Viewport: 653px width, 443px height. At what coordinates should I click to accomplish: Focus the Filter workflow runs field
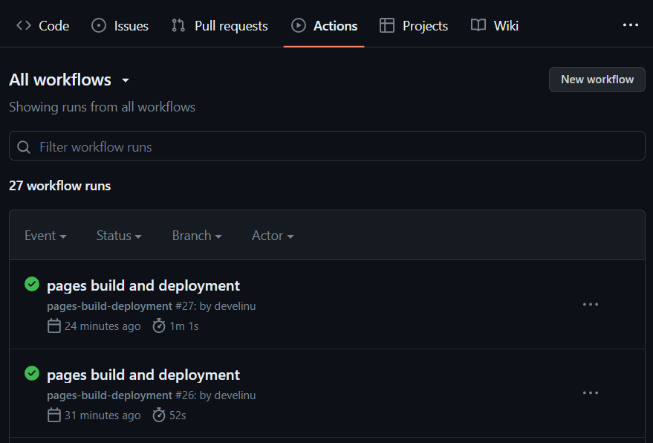click(x=328, y=146)
